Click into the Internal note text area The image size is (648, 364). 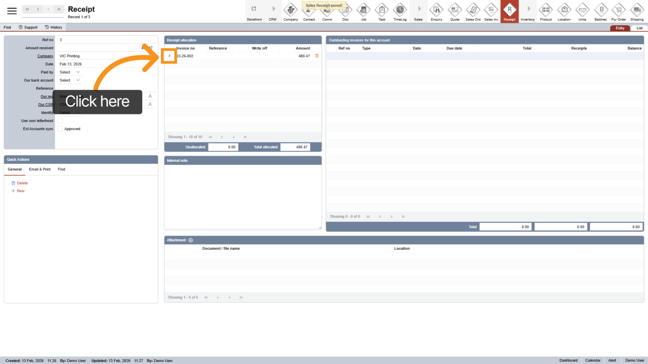click(243, 196)
